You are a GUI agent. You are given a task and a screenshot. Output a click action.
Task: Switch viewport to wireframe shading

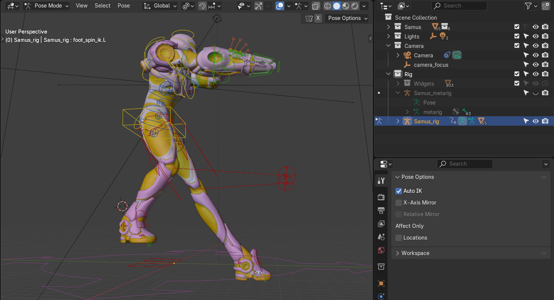pos(328,6)
